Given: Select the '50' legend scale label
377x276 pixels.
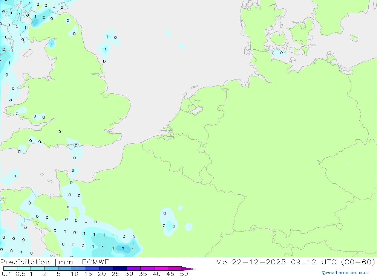Looking at the screenshot, I should click(184, 274).
